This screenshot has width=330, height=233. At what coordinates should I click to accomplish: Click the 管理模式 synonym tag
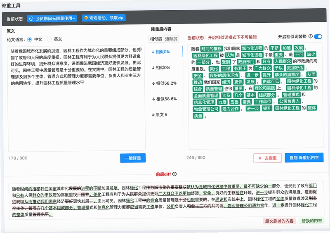pyautogui.click(x=291, y=95)
